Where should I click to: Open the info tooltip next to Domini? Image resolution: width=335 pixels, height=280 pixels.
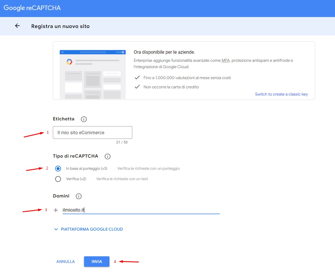78,196
